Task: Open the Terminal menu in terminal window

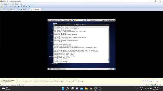Action: pos(72,27)
